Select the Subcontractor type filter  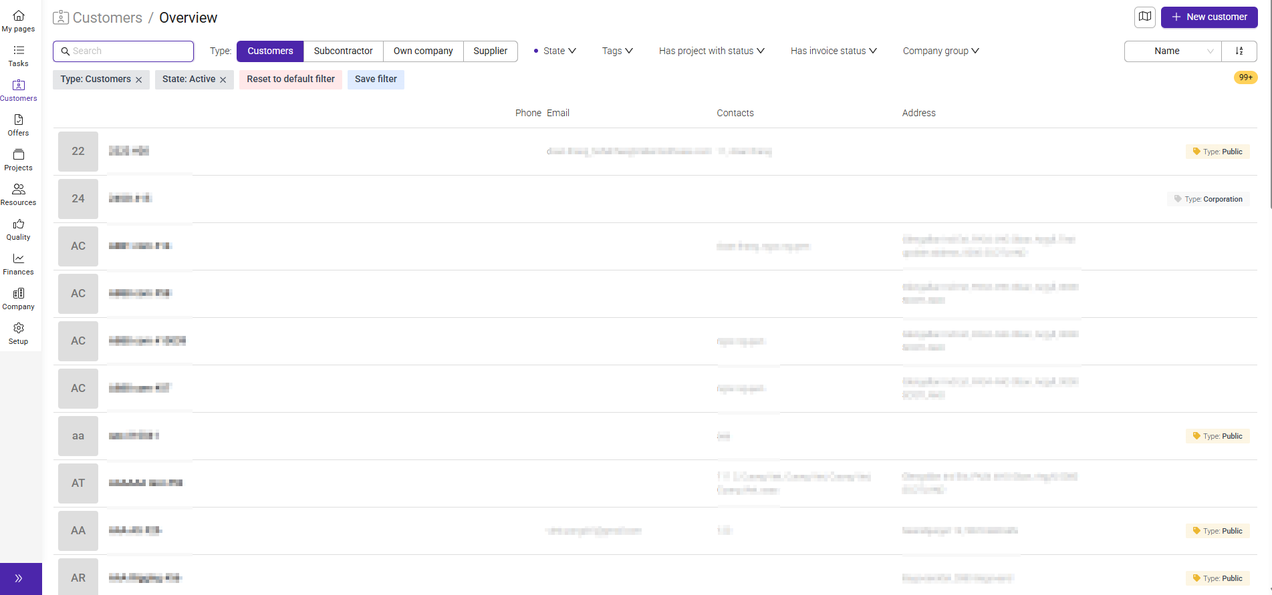(x=344, y=51)
